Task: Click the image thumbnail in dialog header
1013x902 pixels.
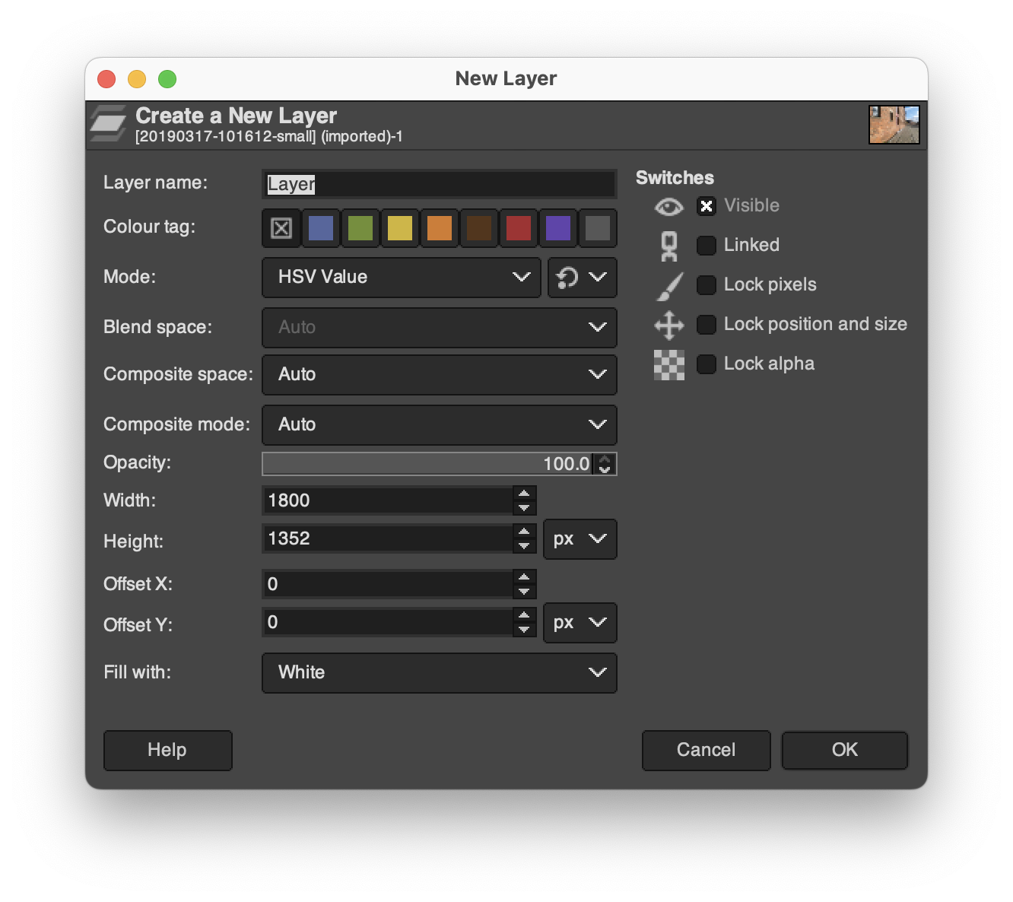Action: 894,125
